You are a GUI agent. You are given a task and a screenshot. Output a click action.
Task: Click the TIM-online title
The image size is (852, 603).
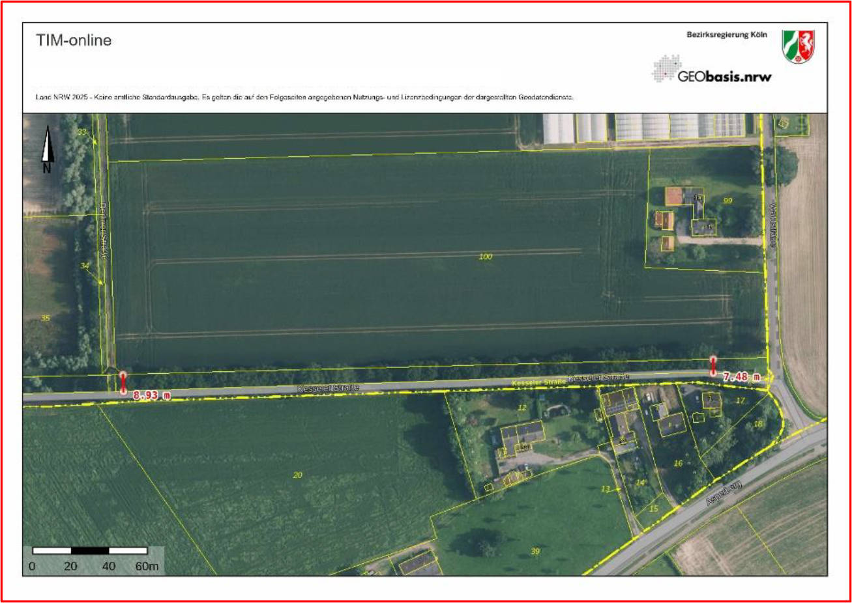pos(74,40)
